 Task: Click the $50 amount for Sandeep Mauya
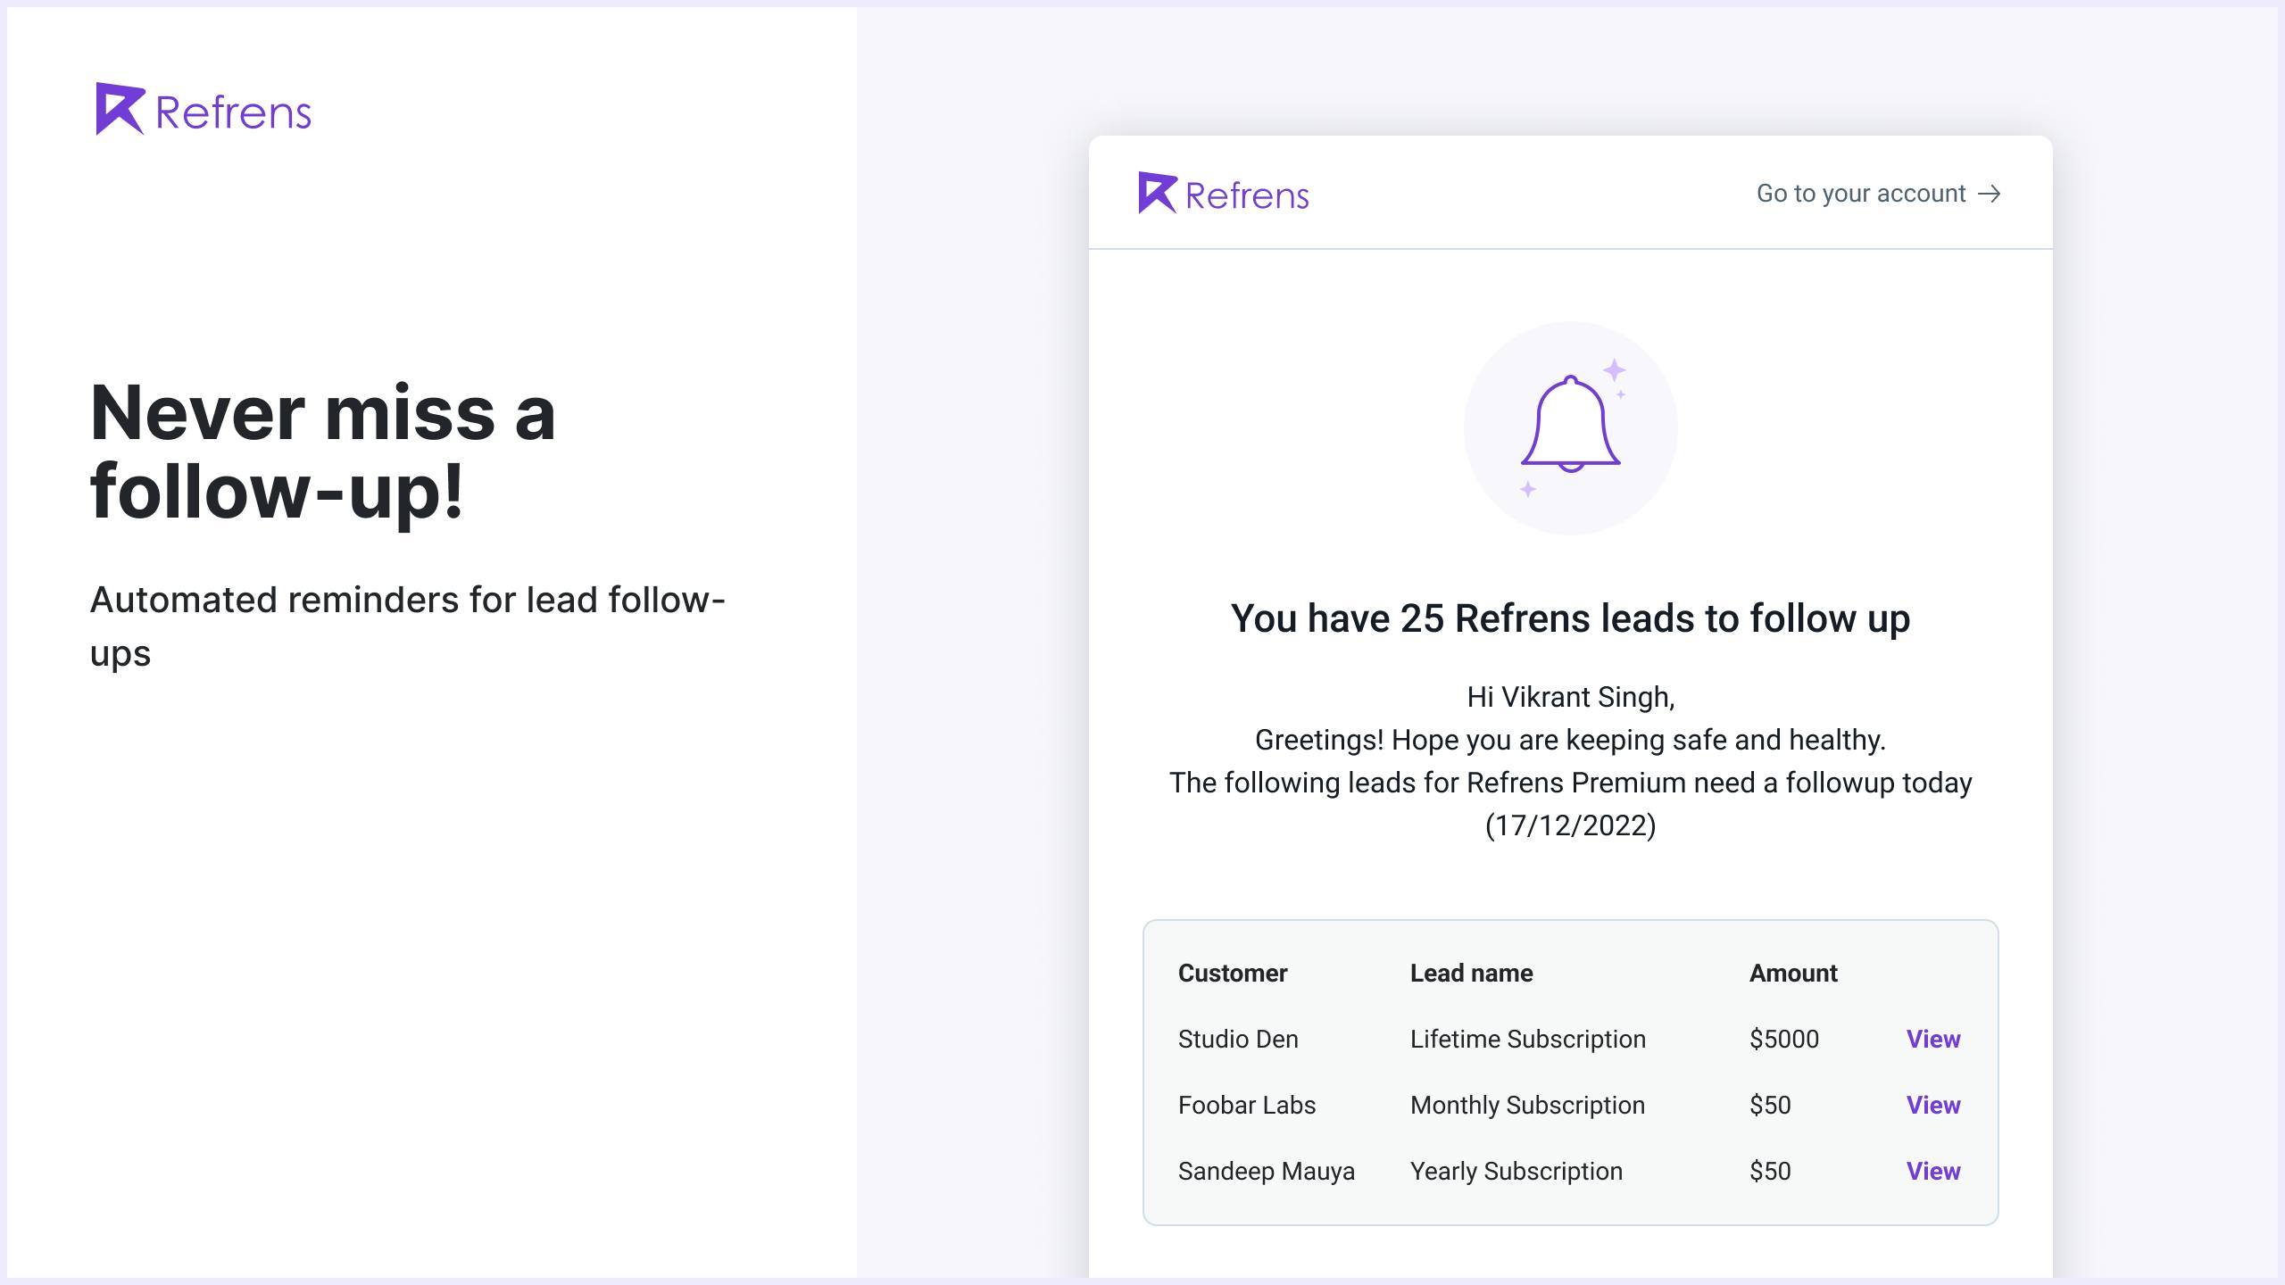pos(1770,1171)
